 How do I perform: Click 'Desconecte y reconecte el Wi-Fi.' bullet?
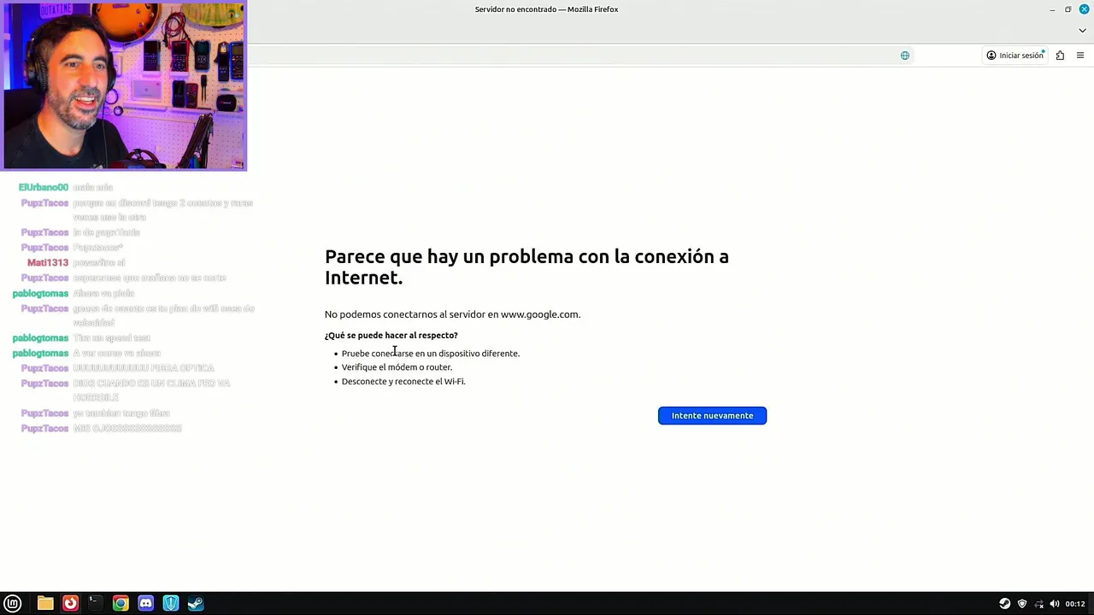[x=403, y=382]
